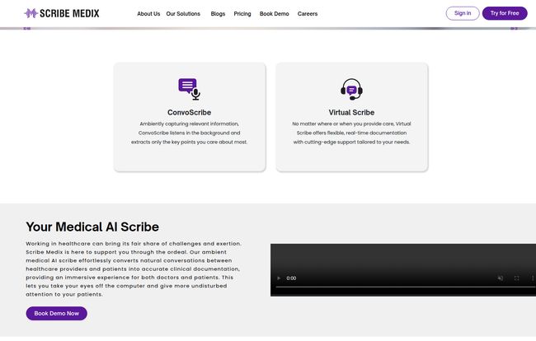The image size is (536, 341).
Task: Visit the Careers page
Action: [308, 14]
